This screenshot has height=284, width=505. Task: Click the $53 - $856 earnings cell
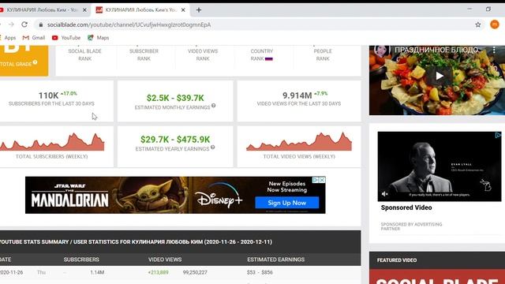260,272
